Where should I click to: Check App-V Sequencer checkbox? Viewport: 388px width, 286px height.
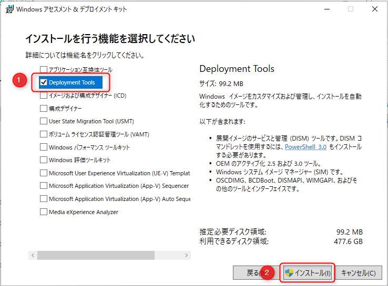coord(44,186)
